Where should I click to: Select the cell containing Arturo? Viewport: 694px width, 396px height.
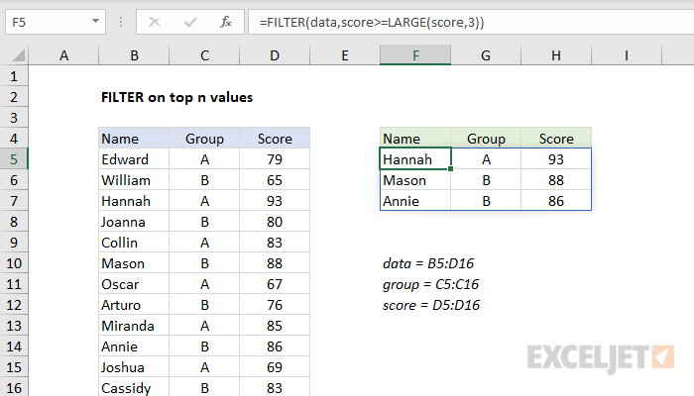[134, 305]
